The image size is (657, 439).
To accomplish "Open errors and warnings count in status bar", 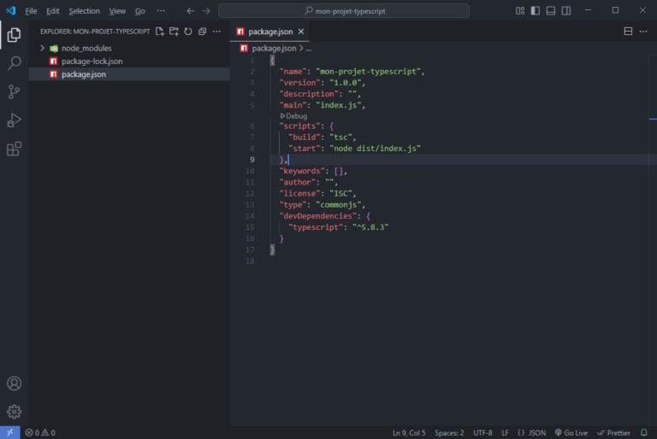I will coord(40,432).
